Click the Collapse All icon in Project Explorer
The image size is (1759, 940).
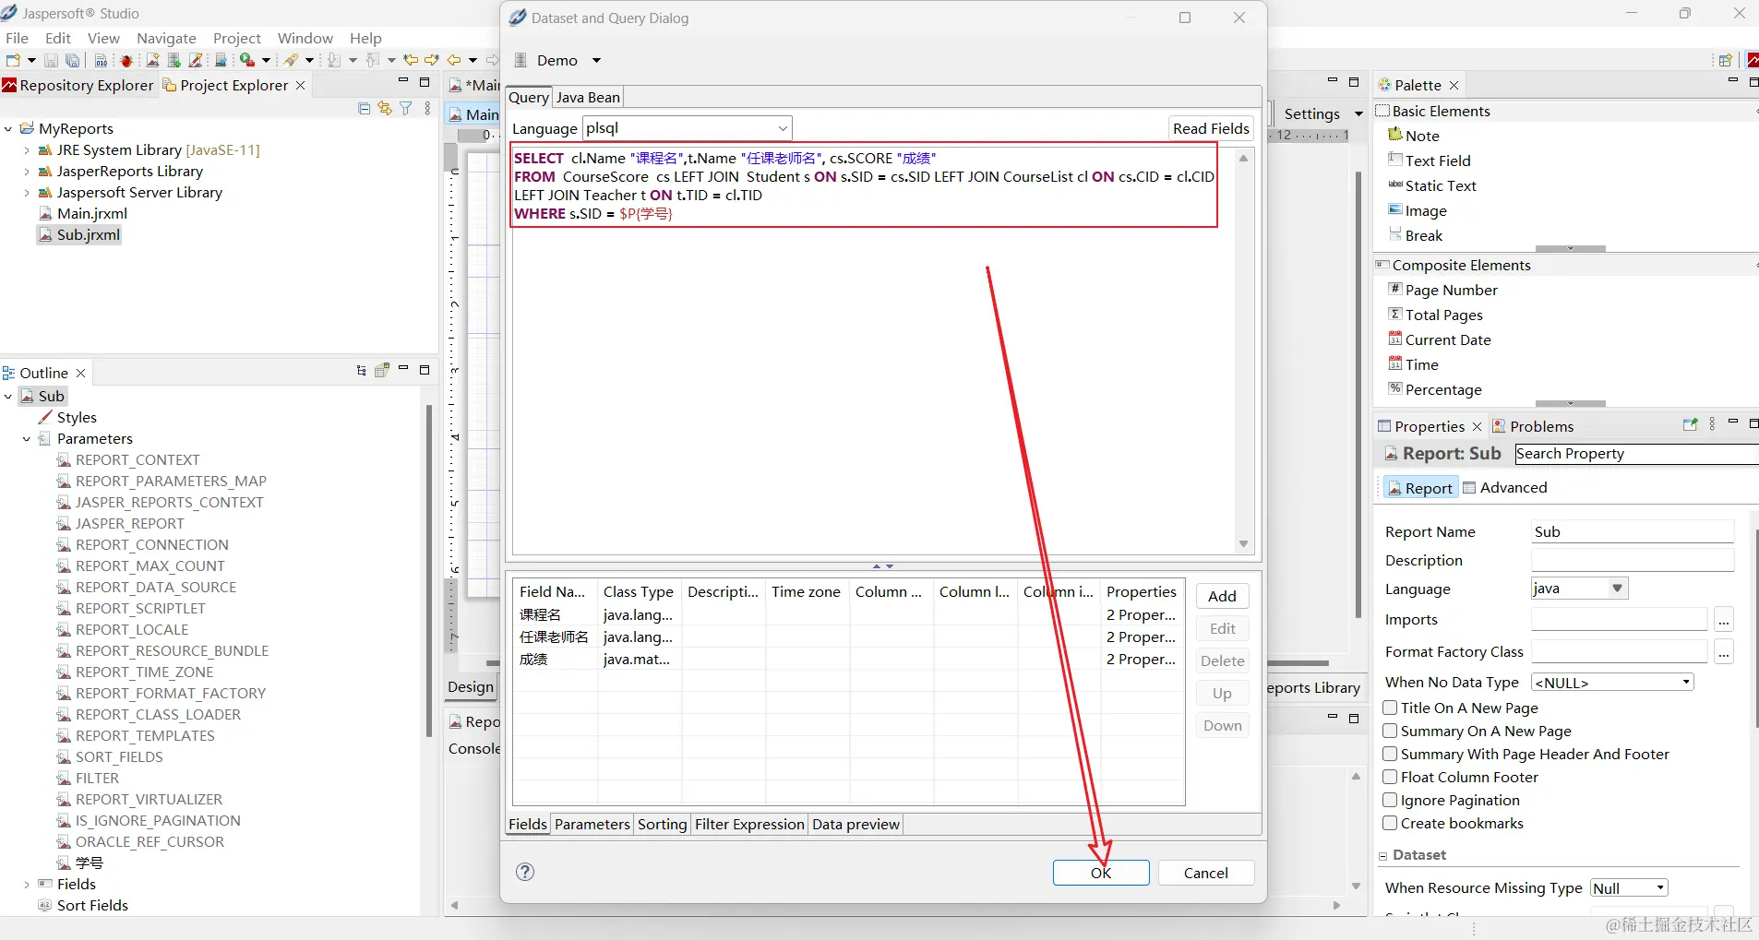coord(364,108)
